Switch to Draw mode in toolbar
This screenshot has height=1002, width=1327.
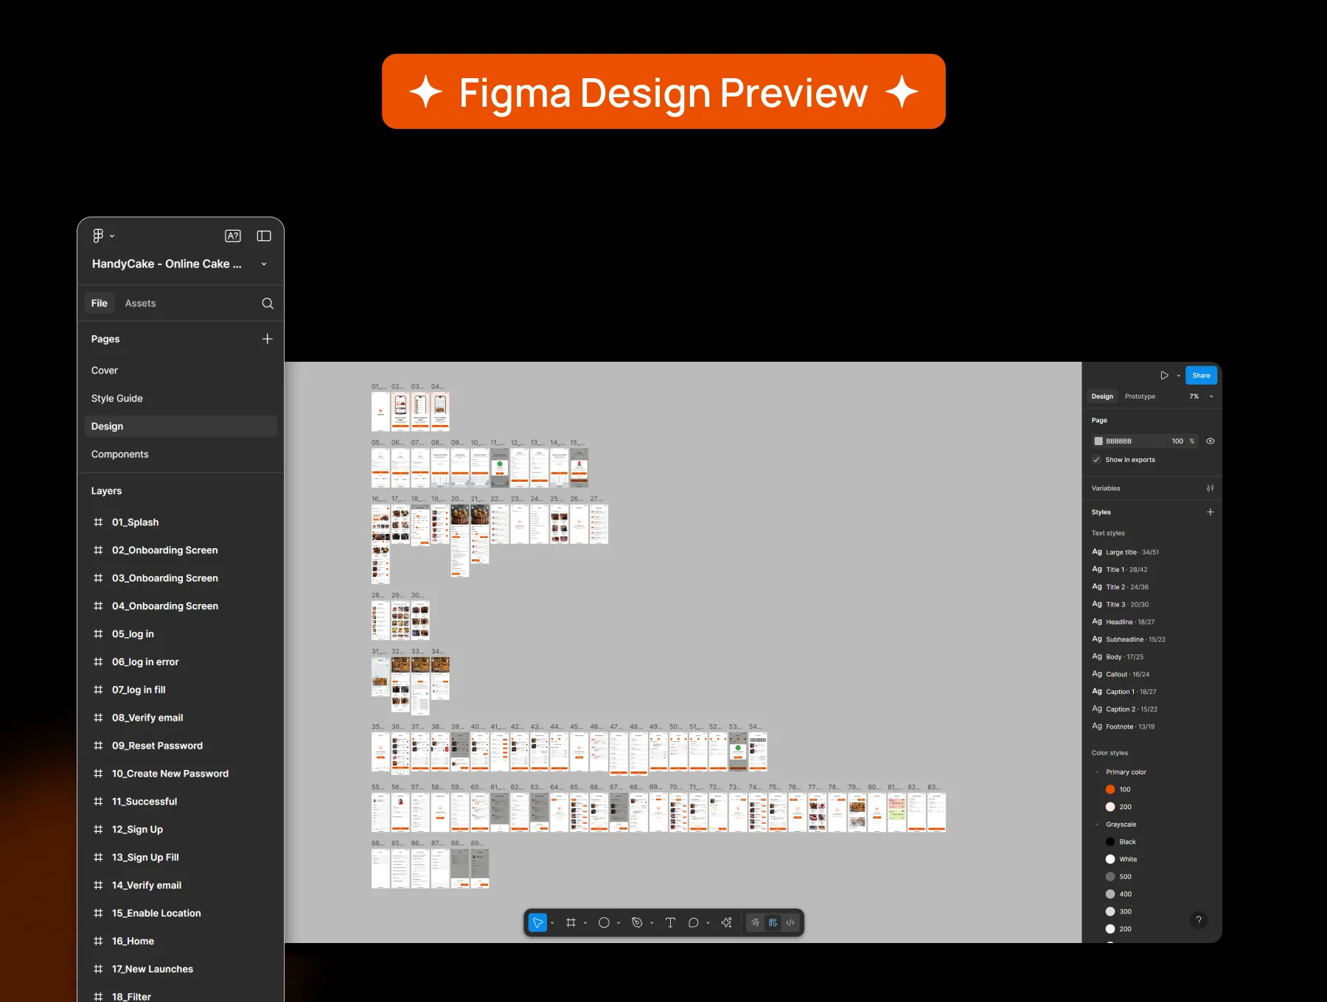point(755,922)
